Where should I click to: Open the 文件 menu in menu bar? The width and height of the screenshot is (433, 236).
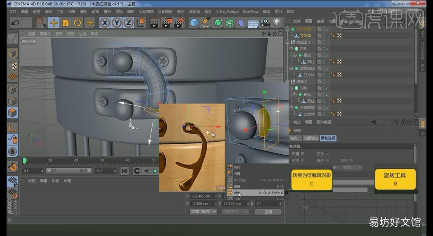13,12
